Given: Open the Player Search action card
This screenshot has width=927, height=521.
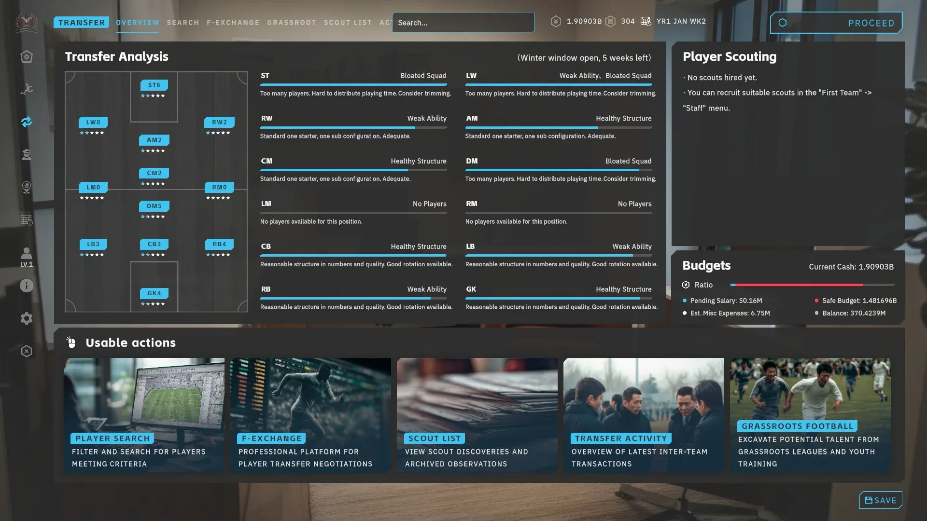Looking at the screenshot, I should click(x=144, y=415).
